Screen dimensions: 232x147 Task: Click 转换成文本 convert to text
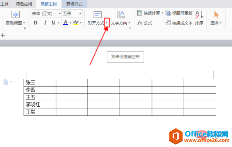click(x=179, y=23)
